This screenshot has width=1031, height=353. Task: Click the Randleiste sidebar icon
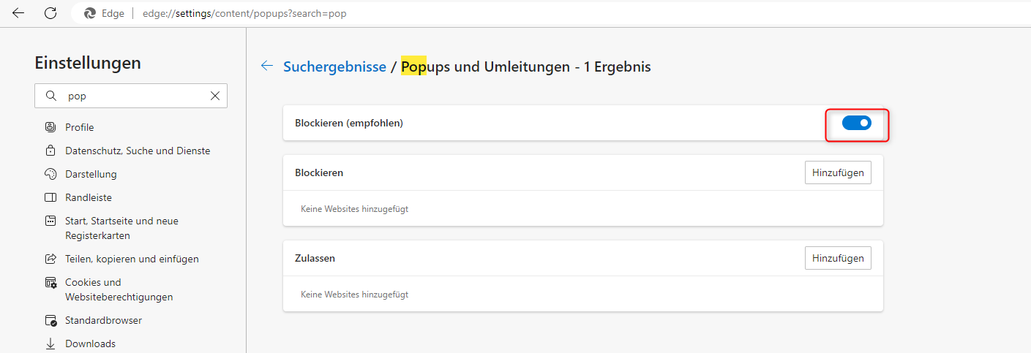click(50, 197)
